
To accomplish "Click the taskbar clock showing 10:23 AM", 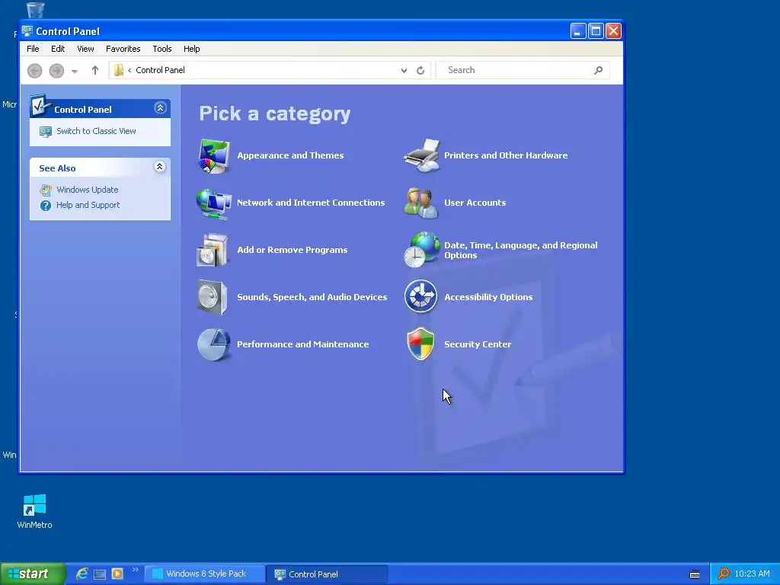I will 752,574.
